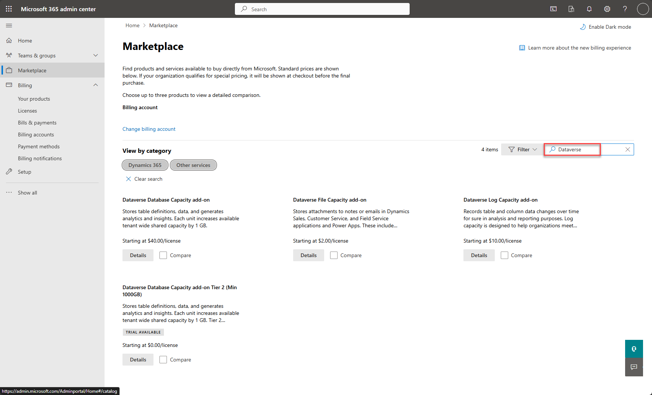
Task: Click the magnifier icon in Dataverse search
Action: [x=552, y=149]
